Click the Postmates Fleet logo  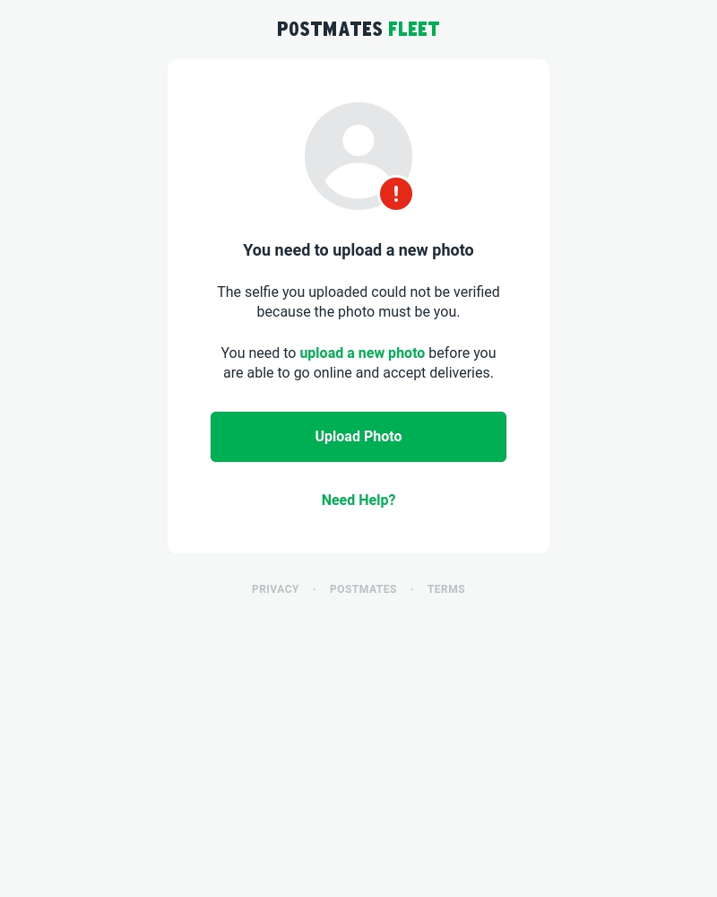358,29
